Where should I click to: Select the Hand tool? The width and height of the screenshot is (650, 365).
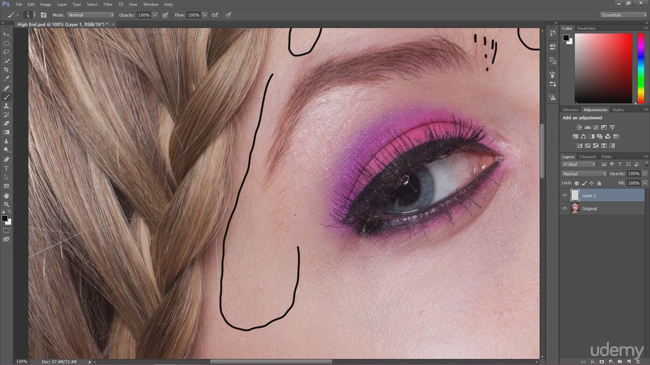click(7, 196)
